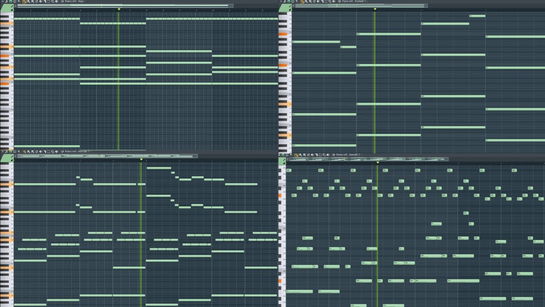Select Paint brush tool in bottom-left Kontakt 7

(x=29, y=151)
